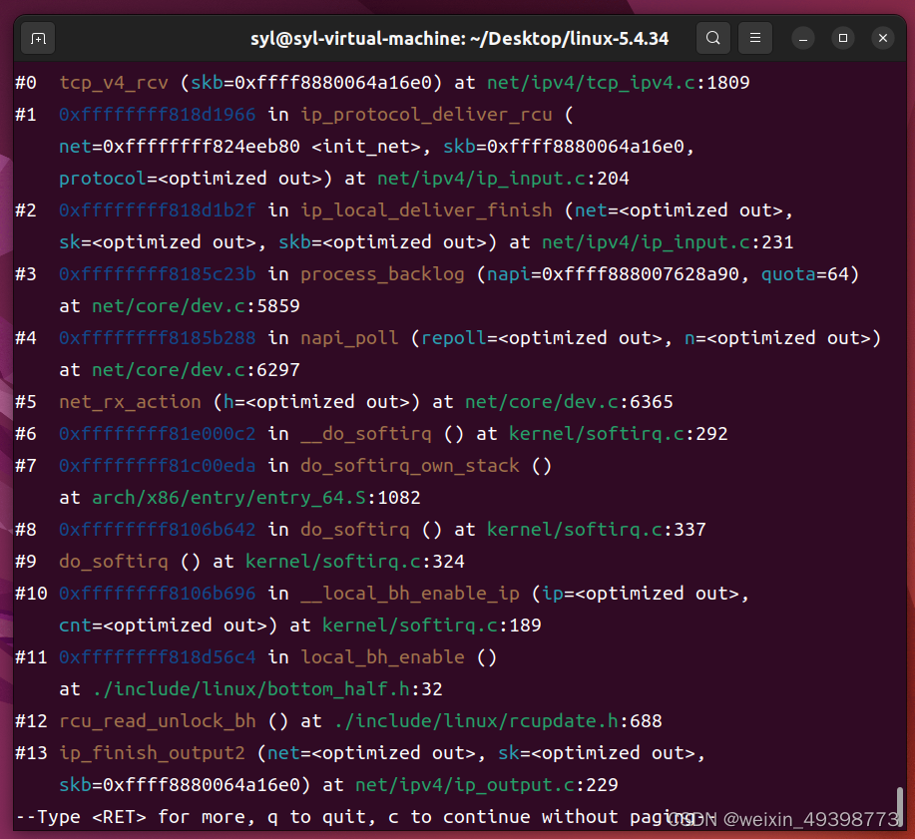Open the hamburger menu
The image size is (915, 839).
(754, 38)
